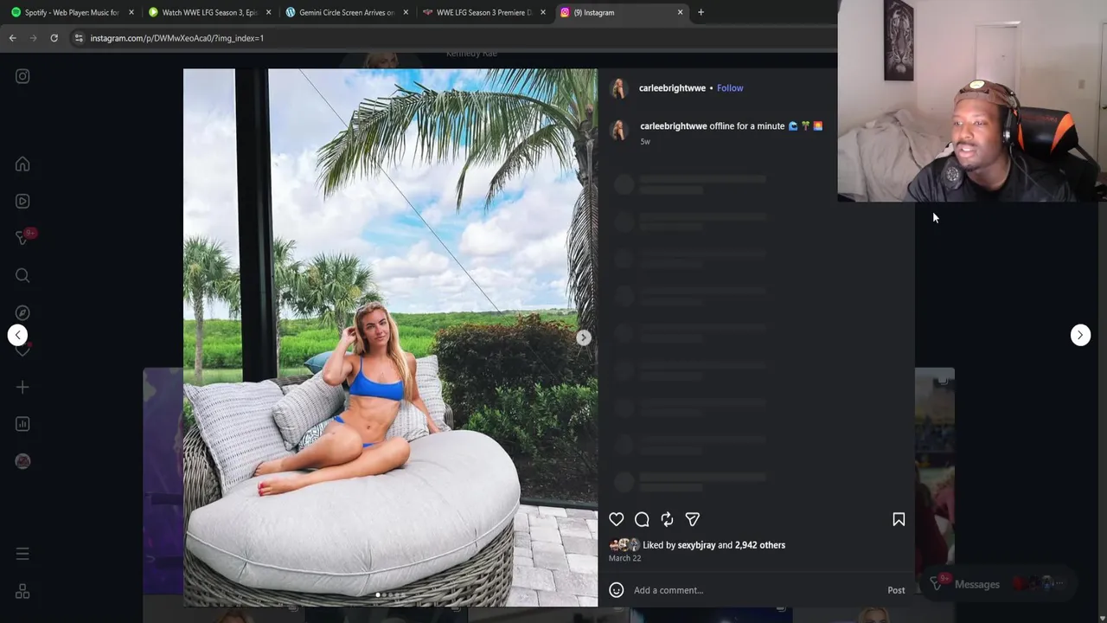Viewport: 1107px width, 623px height.
Task: Click the liker avatars beside Liked by
Action: [x=624, y=545]
